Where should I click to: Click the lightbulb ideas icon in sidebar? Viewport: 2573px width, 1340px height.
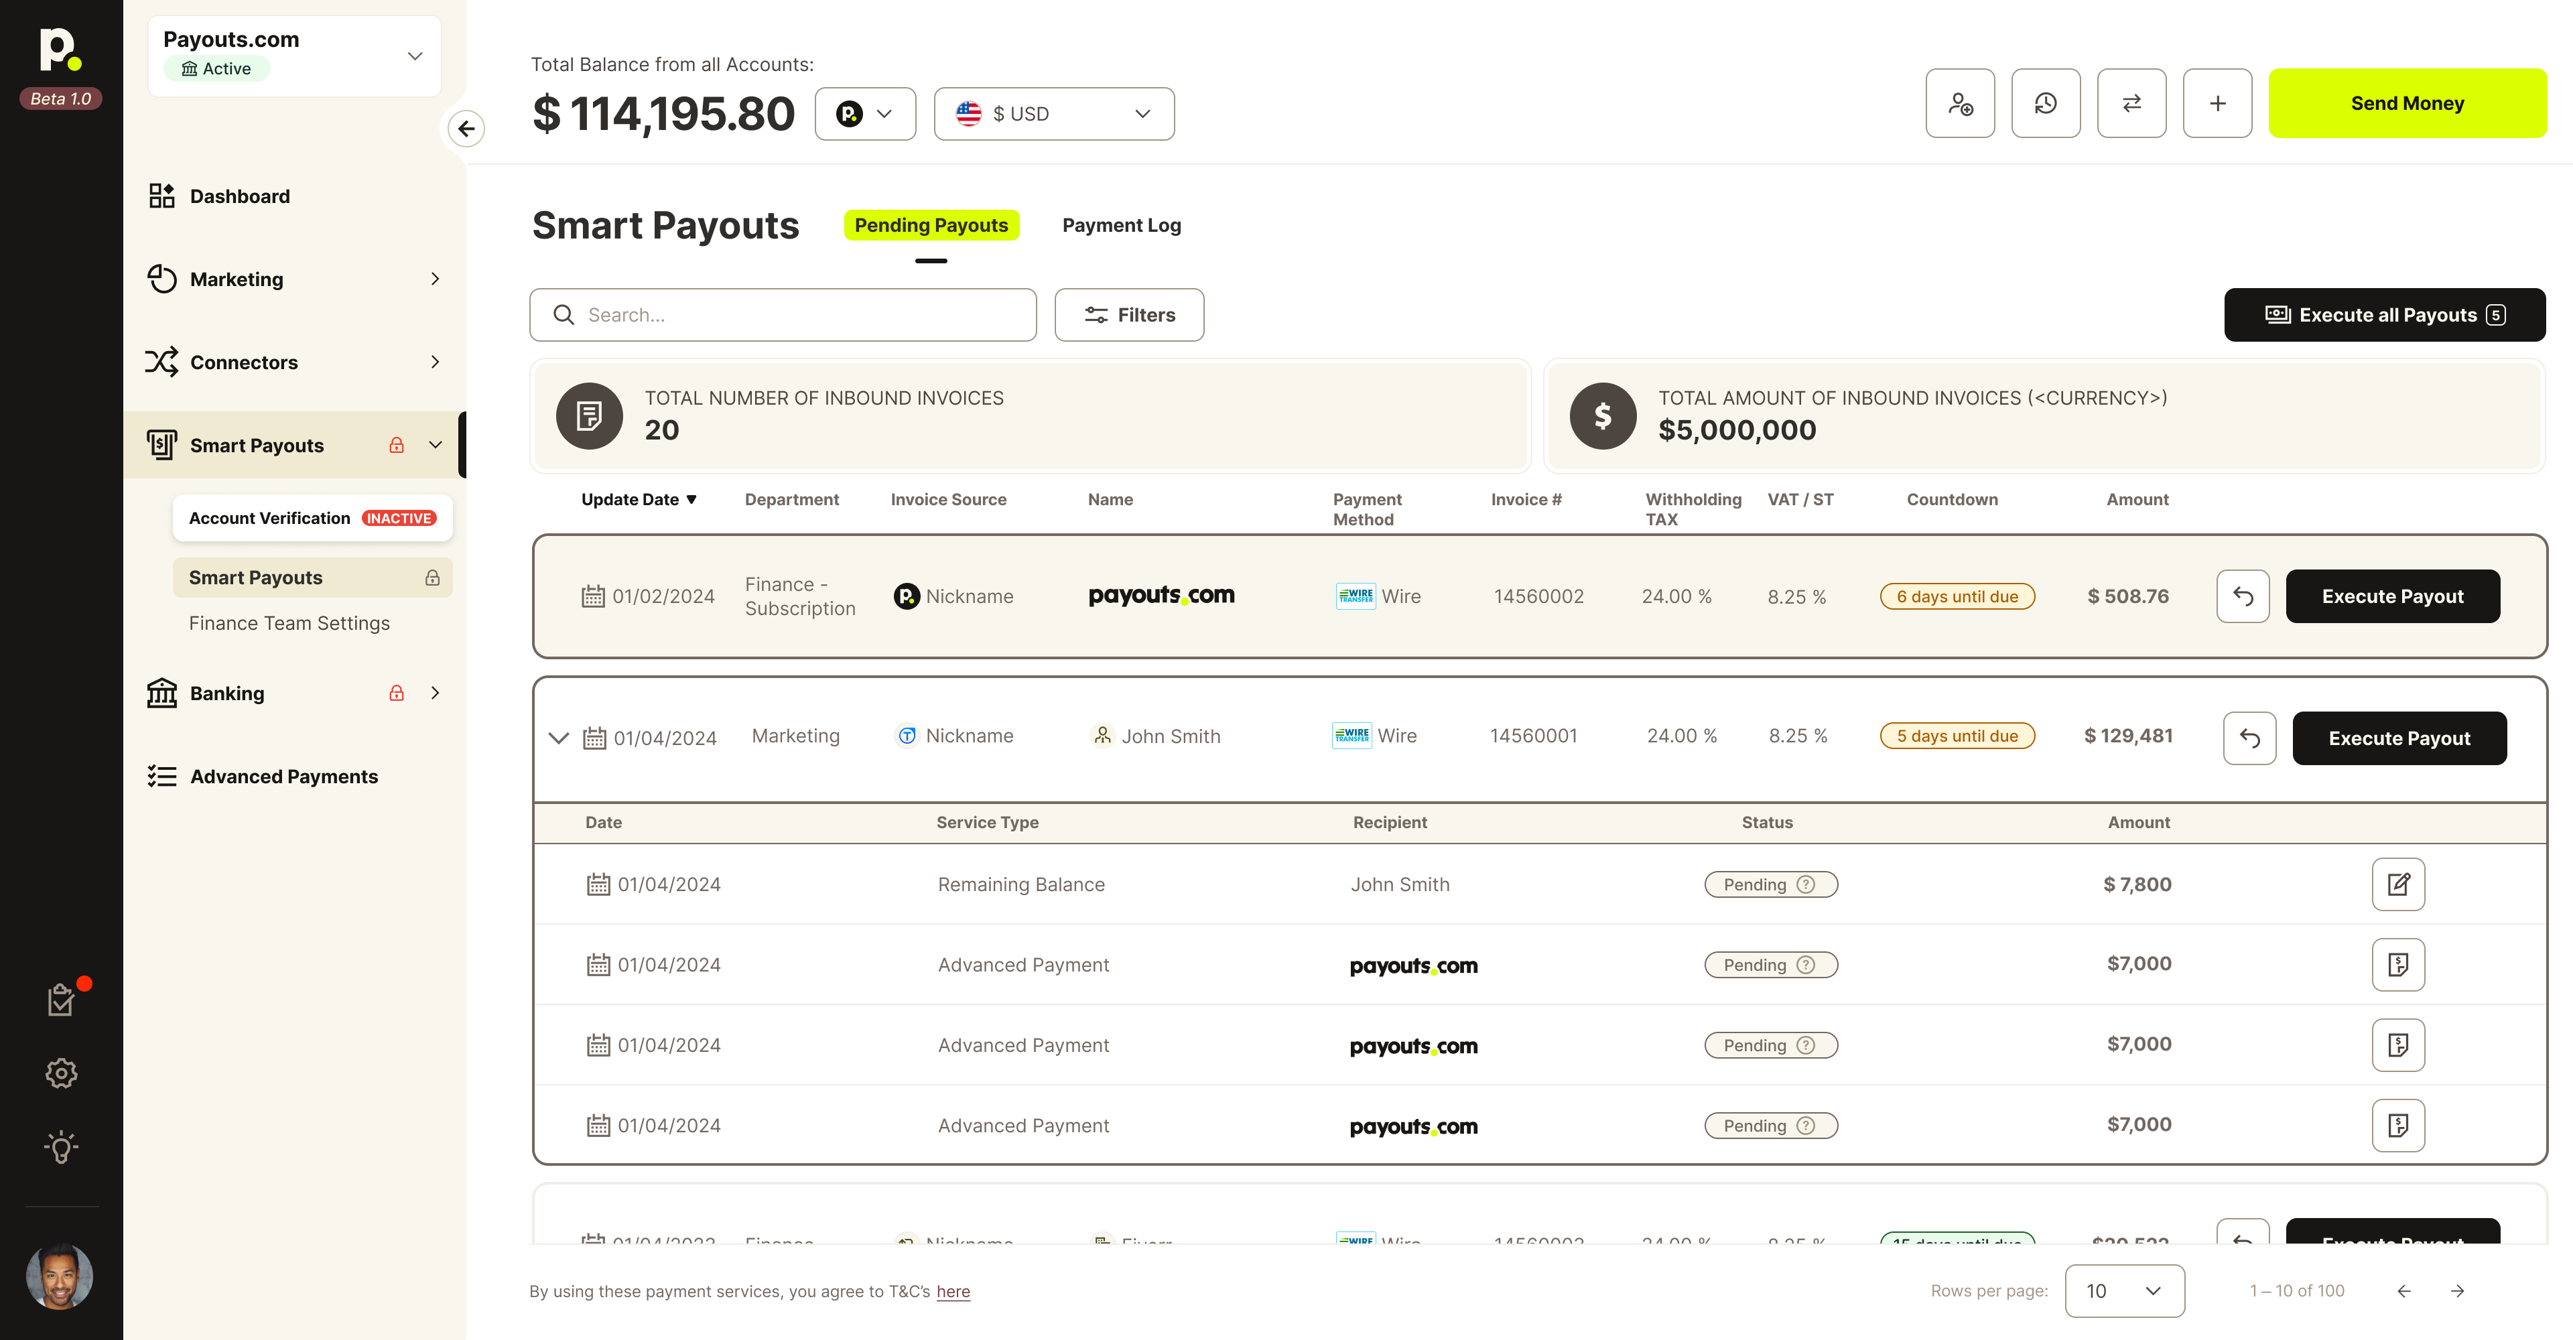(61, 1146)
